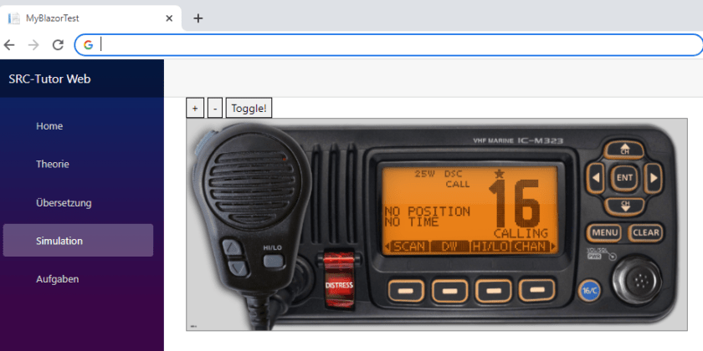Click the Toggle! button

249,109
